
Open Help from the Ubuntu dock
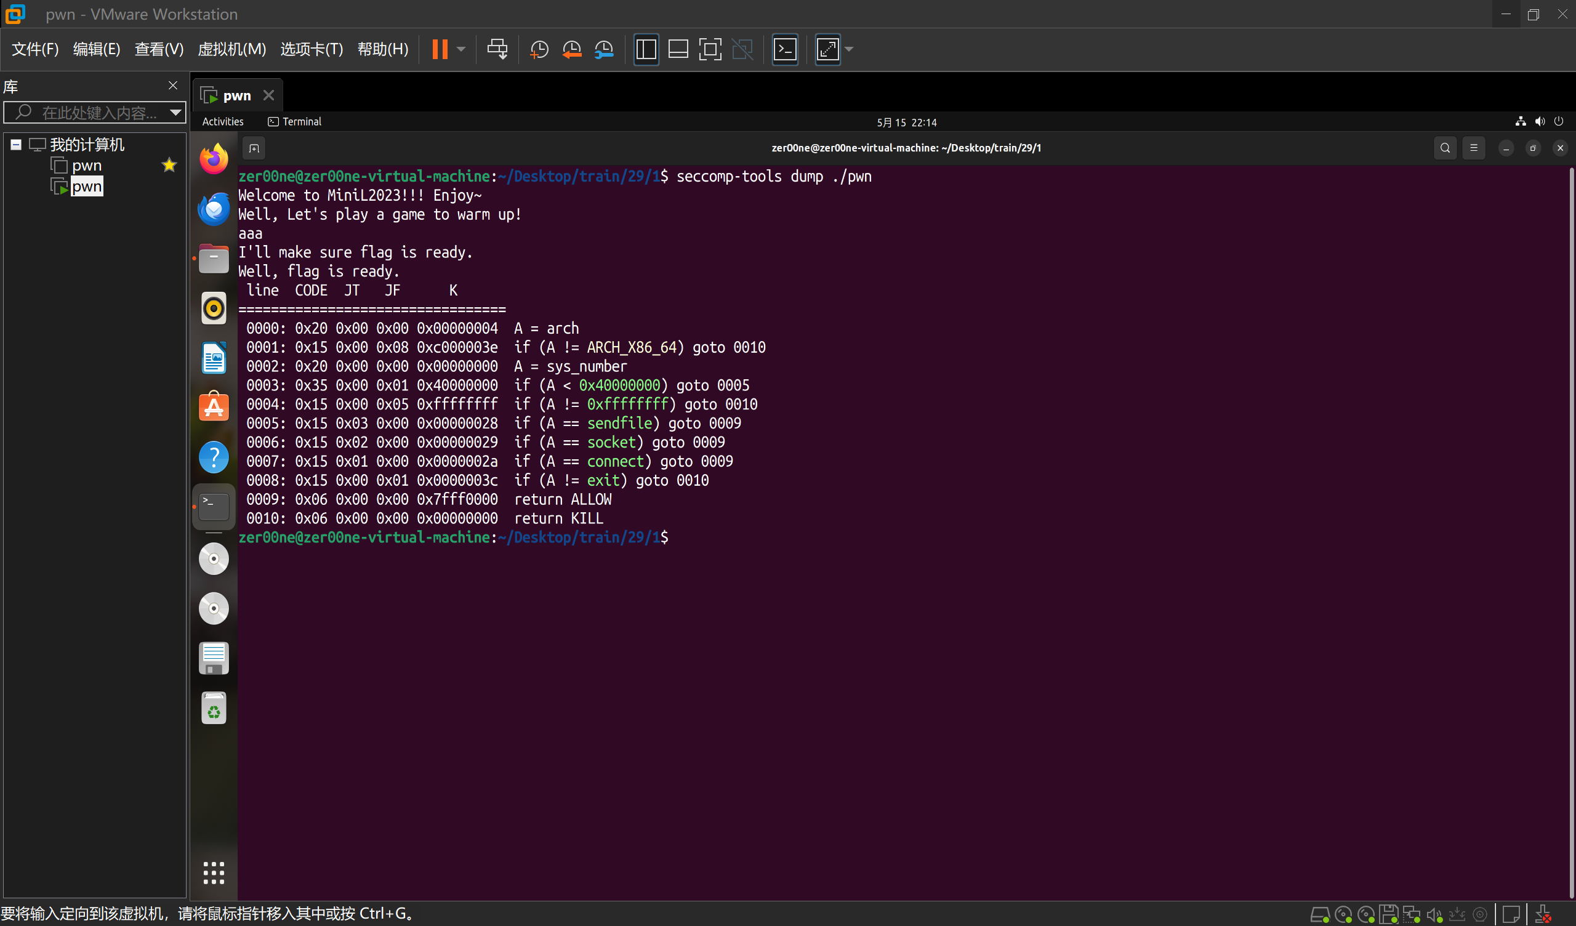pos(214,457)
